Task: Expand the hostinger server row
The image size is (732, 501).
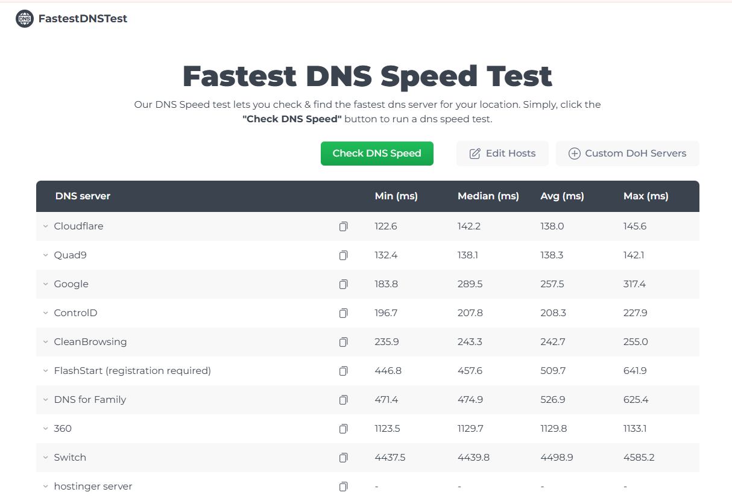Action: (45, 487)
